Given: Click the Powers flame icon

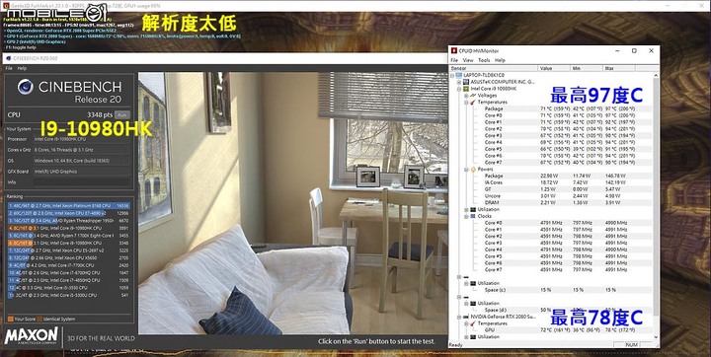Looking at the screenshot, I should coord(473,170).
